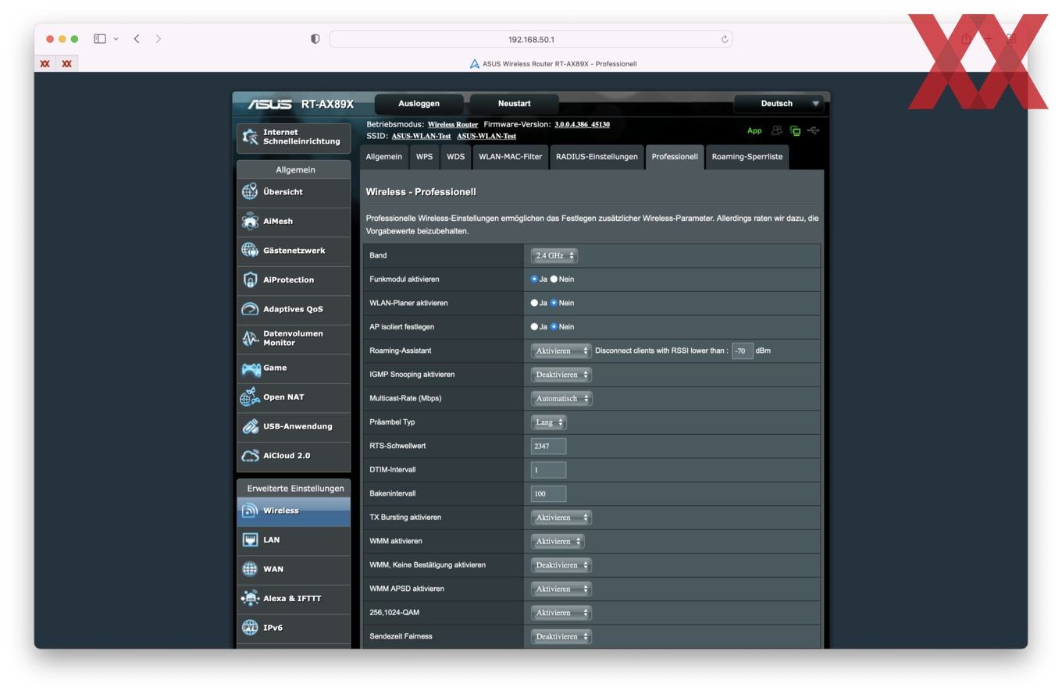Image resolution: width=1062 pixels, height=694 pixels.
Task: Click the Bakenintervall field
Action: [x=548, y=493]
